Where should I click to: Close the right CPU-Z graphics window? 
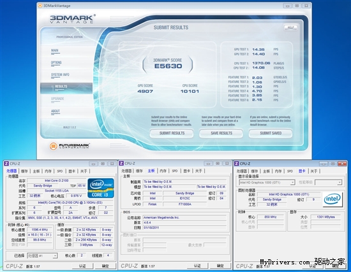(342, 164)
